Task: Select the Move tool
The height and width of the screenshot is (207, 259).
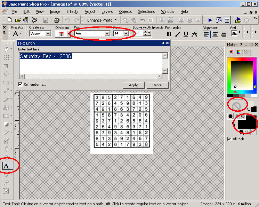Action: tap(6, 74)
